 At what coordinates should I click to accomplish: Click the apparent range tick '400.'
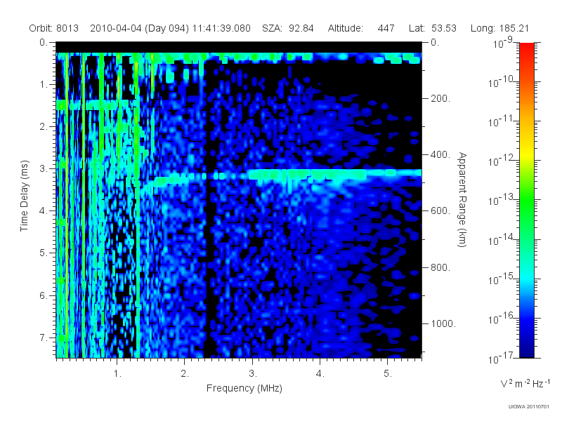coord(440,154)
